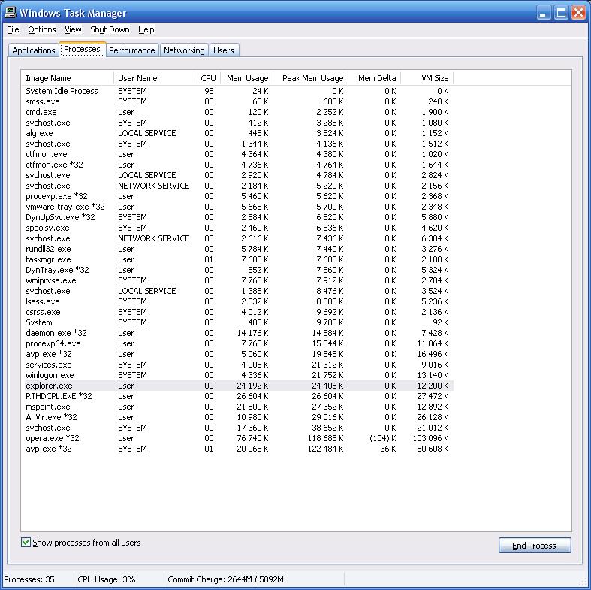Image resolution: width=591 pixels, height=590 pixels.
Task: Select the DynTray.exe *32 process
Action: coord(237,270)
